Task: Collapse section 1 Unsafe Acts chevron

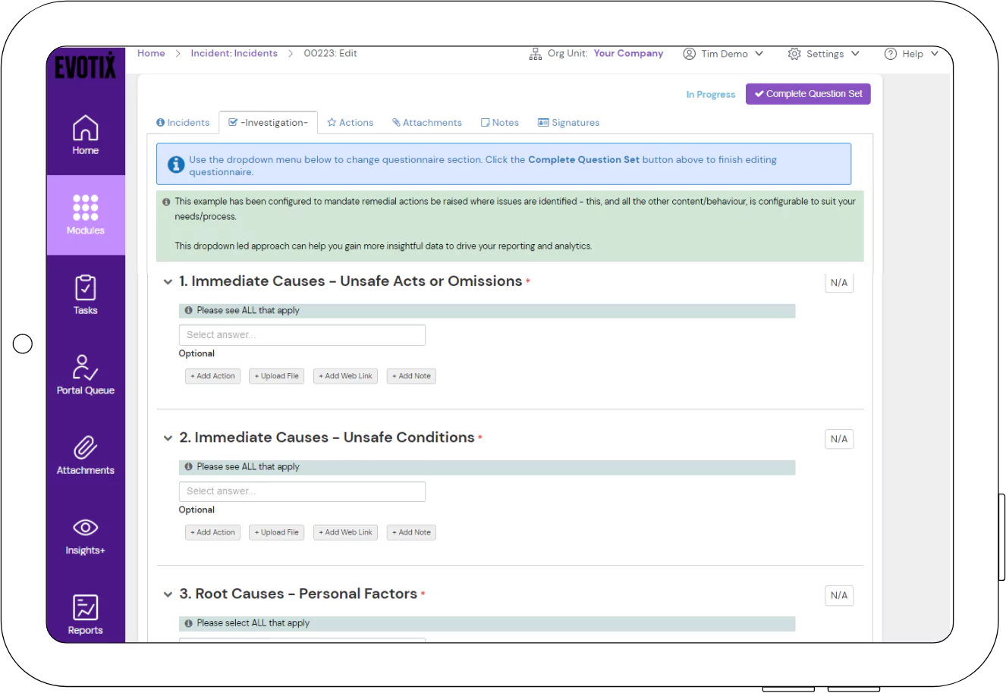Action: click(168, 282)
